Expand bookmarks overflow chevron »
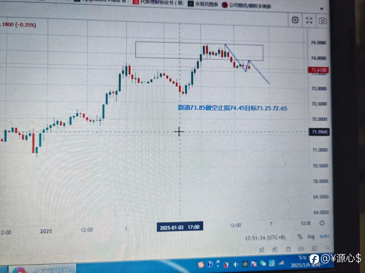 (x=322, y=9)
